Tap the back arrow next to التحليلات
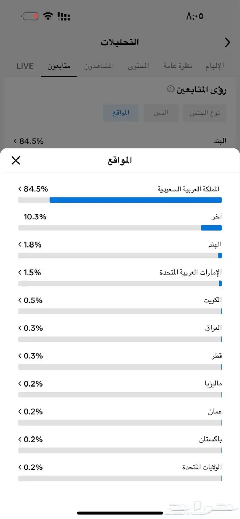 (x=227, y=42)
